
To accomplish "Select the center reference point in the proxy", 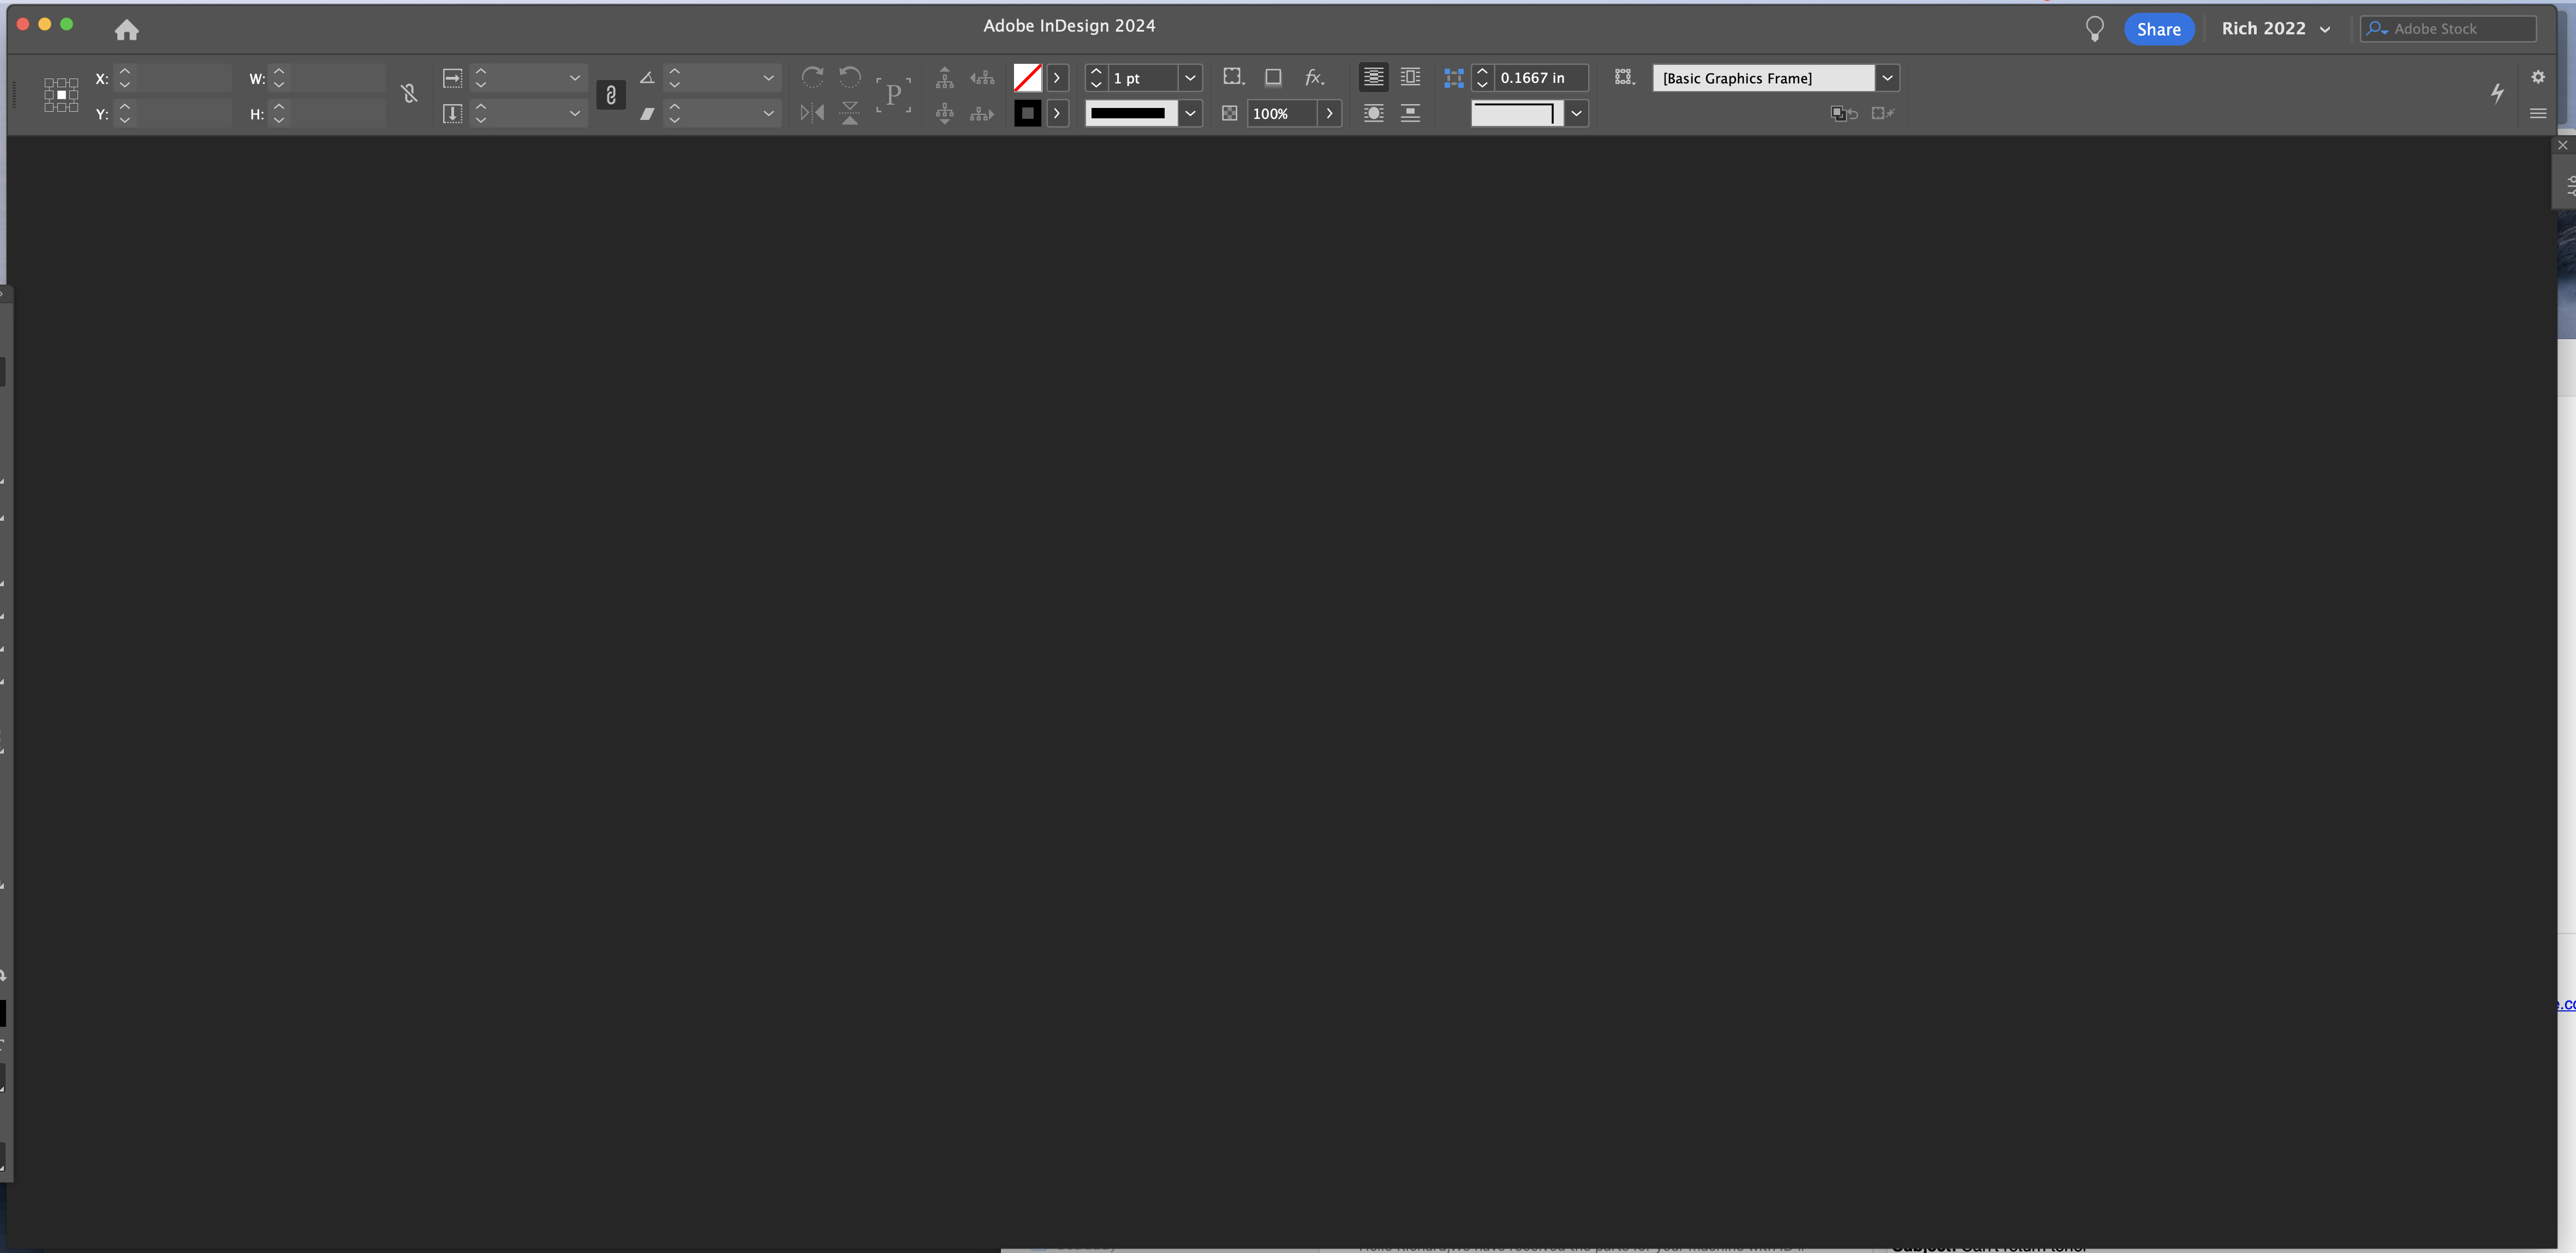I will (61, 95).
